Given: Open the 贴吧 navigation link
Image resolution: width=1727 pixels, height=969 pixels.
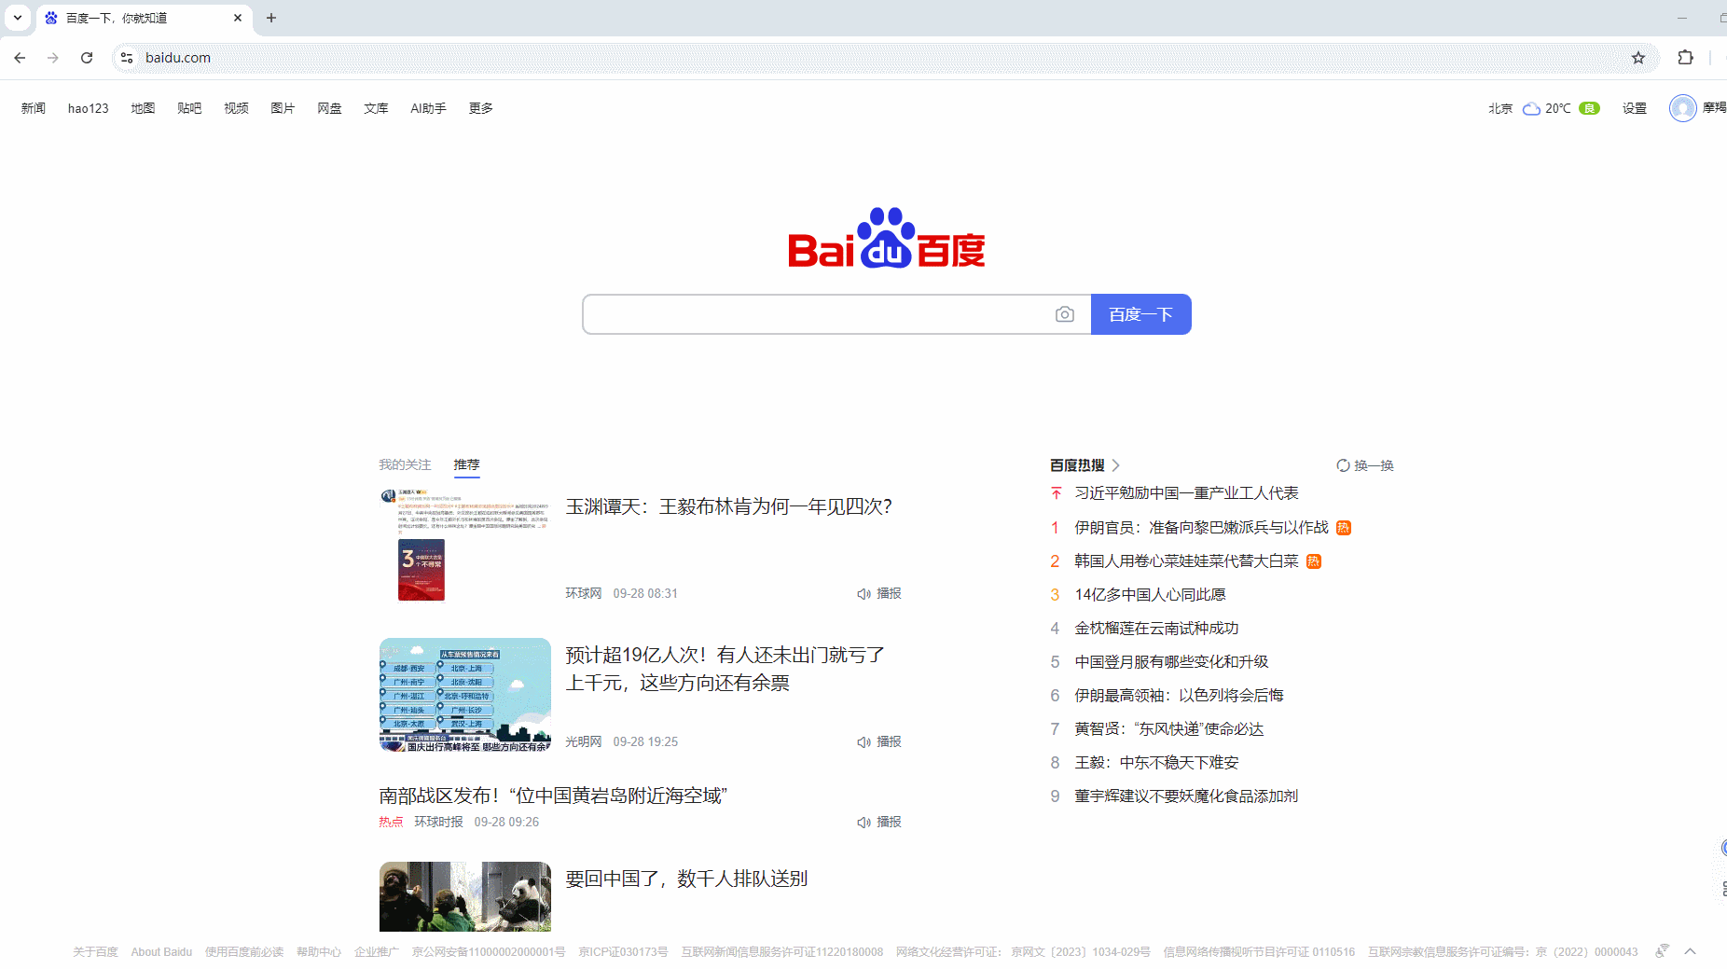Looking at the screenshot, I should coord(189,108).
